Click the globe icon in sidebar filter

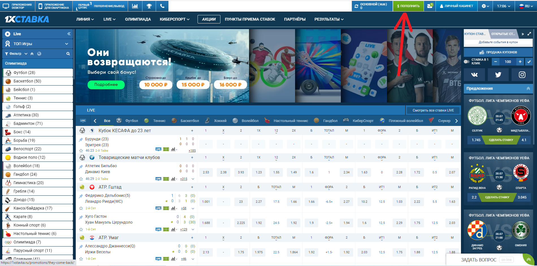(39, 54)
